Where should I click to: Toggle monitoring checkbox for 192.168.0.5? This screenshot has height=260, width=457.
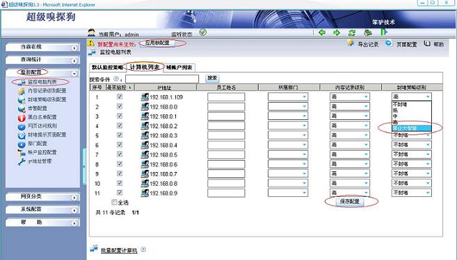click(120, 154)
